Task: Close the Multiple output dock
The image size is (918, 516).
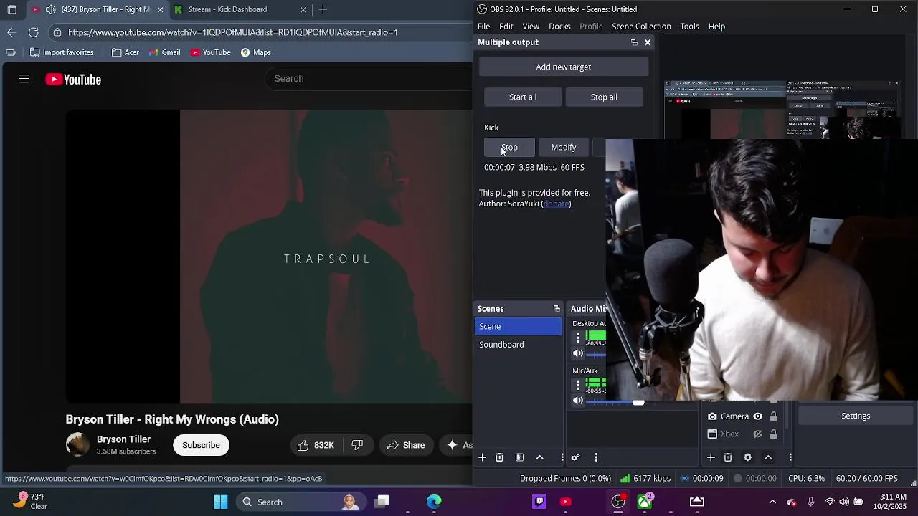Action: click(648, 42)
